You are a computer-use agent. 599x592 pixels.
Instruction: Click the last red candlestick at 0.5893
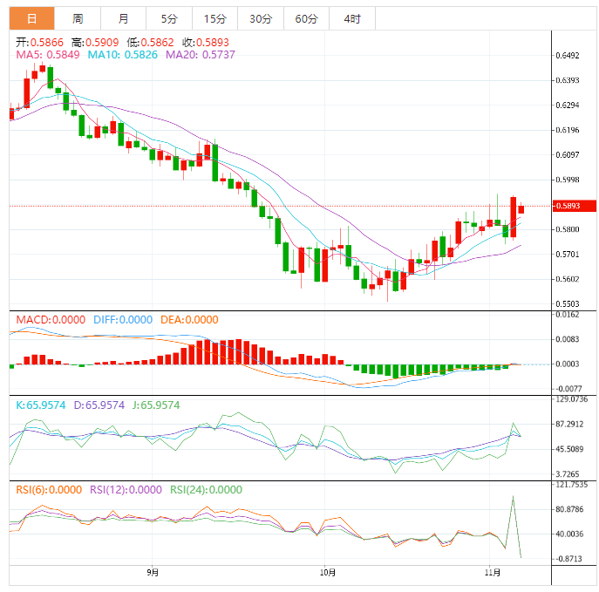(x=521, y=209)
